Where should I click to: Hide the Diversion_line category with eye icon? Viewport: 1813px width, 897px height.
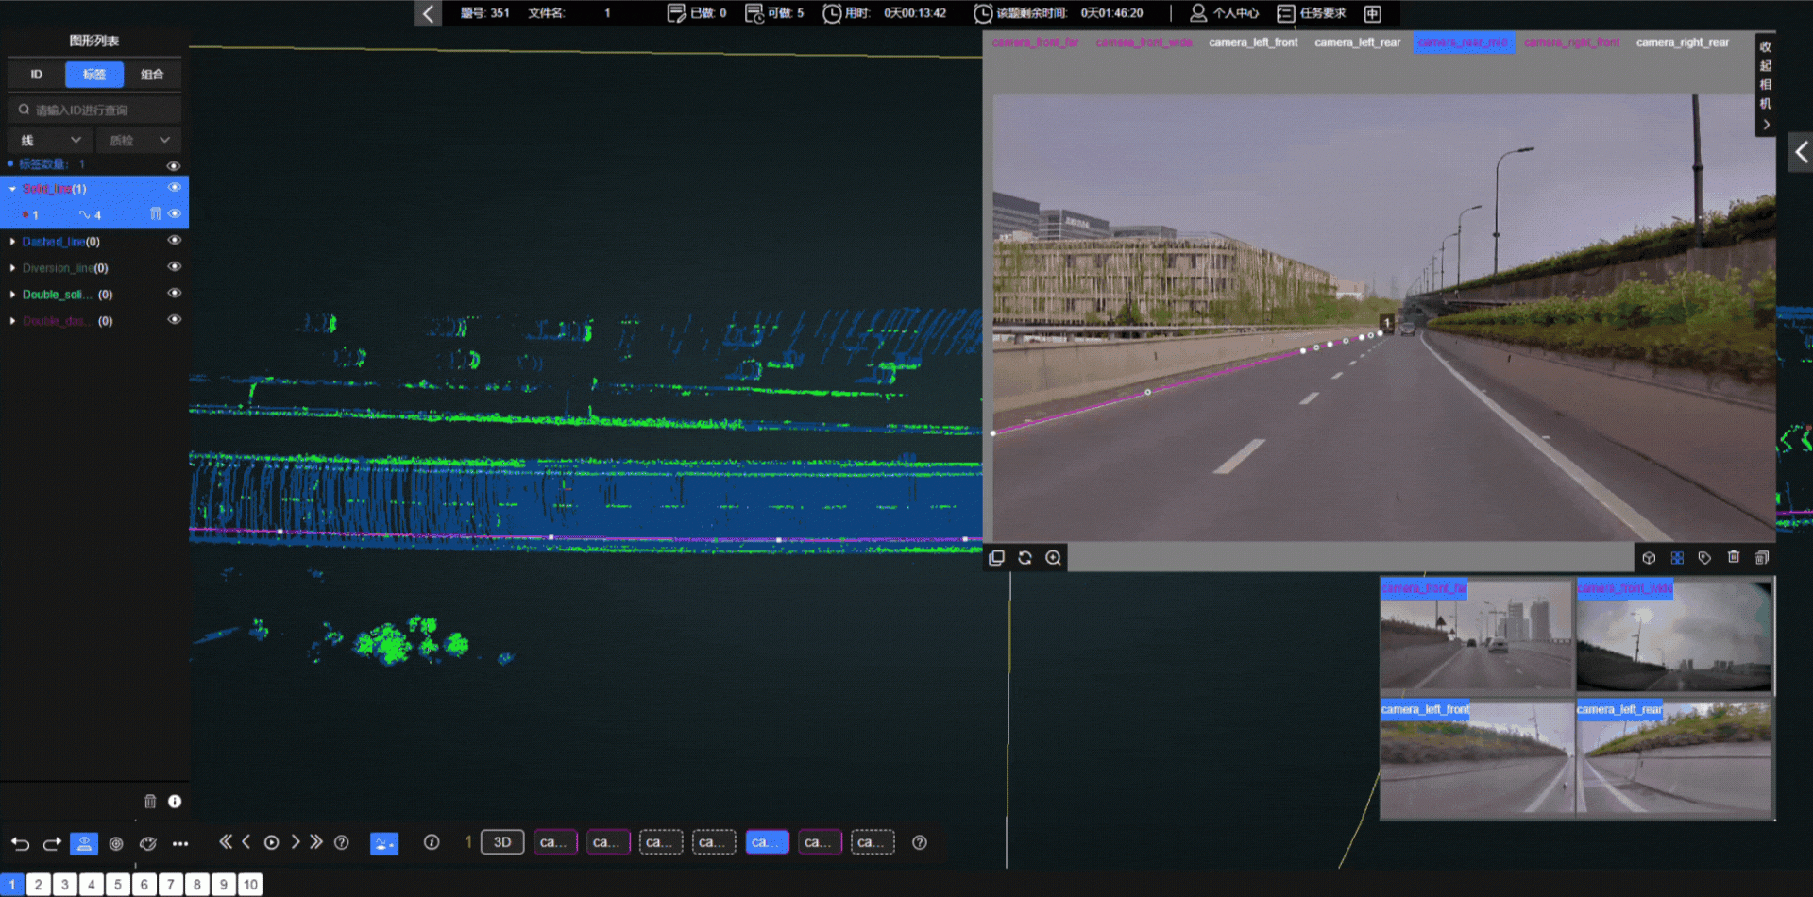tap(174, 267)
